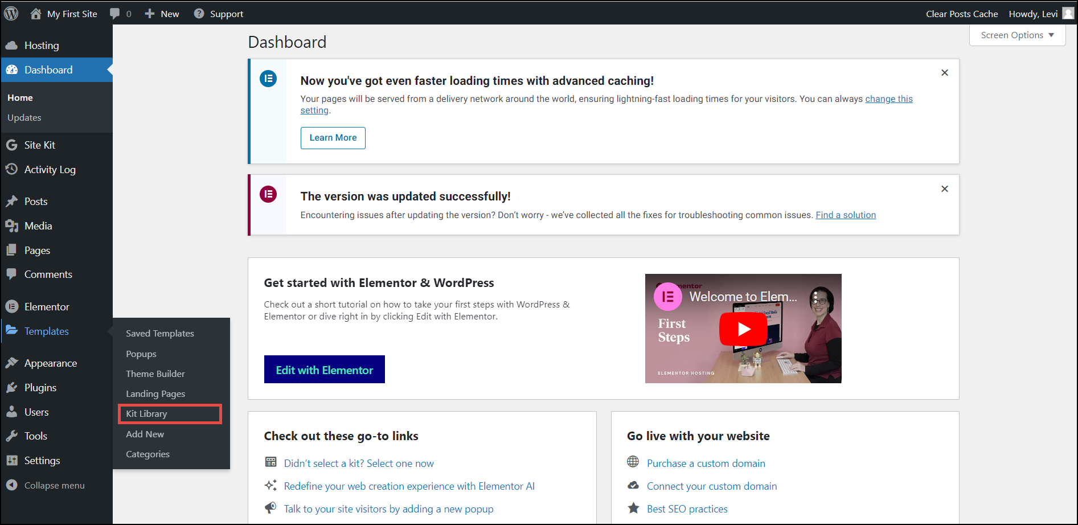Open Landing Pages submenu item
Viewport: 1078px width, 525px height.
155,394
